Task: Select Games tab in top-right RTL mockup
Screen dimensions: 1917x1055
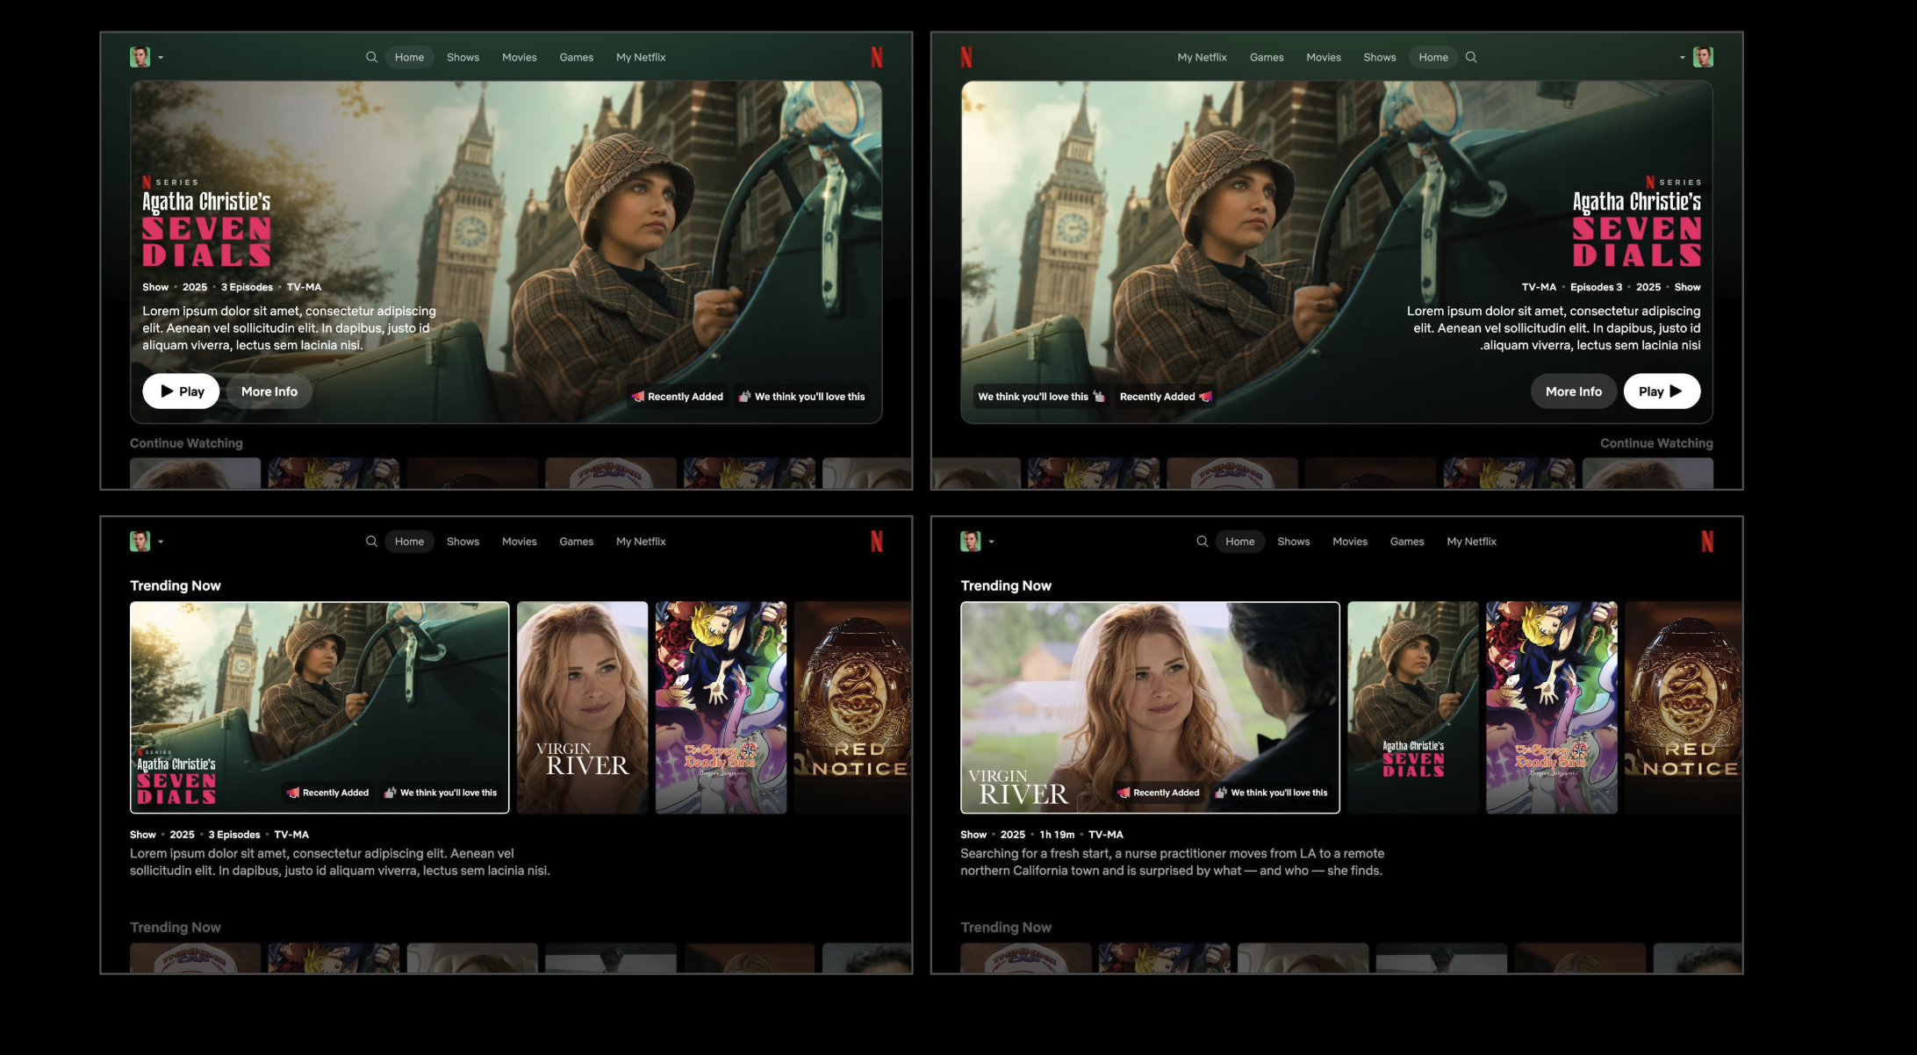Action: [1266, 57]
